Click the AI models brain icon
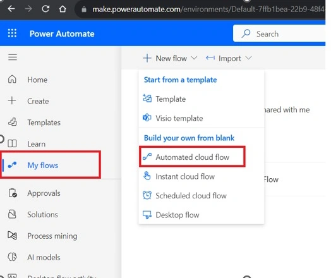This screenshot has height=278, width=331. point(12,257)
